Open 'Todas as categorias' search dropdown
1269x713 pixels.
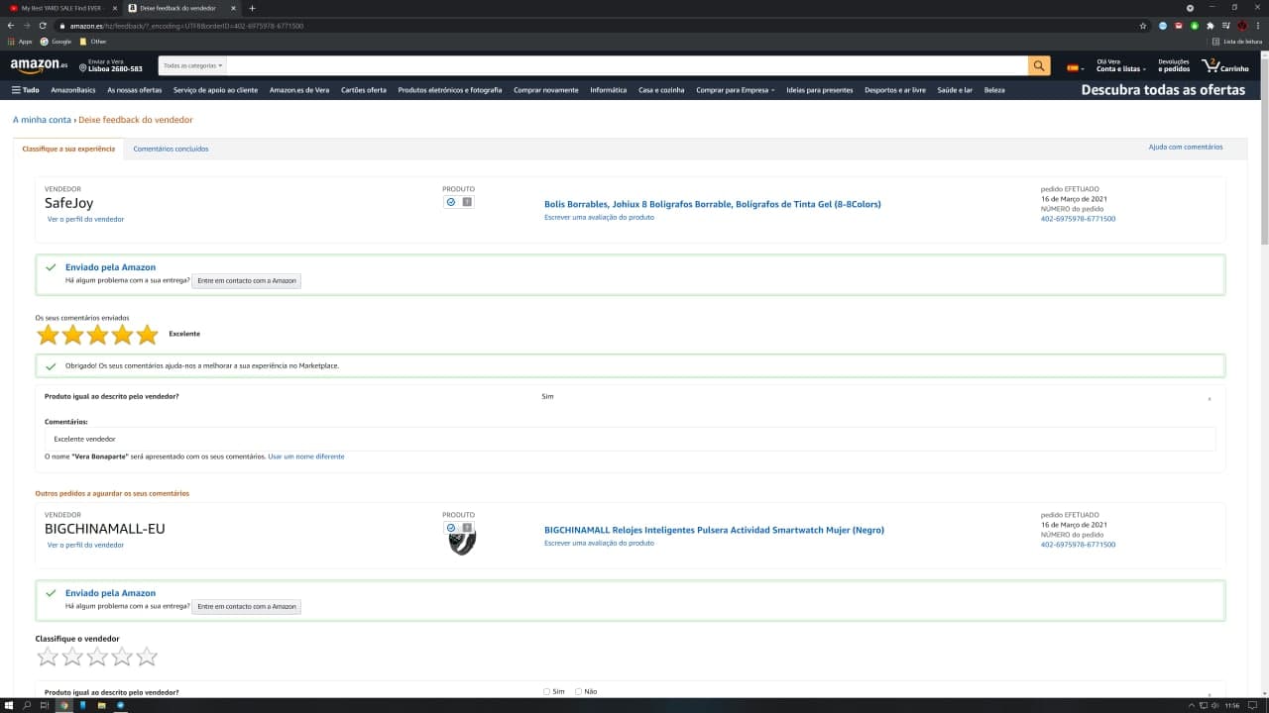193,66
